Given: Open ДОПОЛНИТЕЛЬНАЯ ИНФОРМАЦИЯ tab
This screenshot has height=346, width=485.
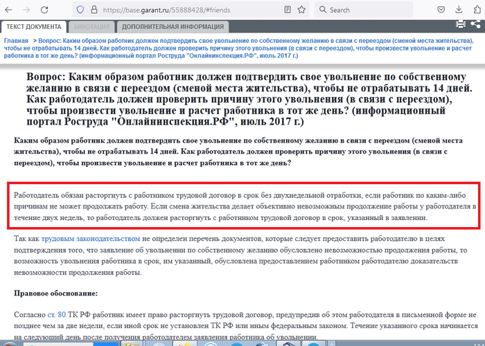Looking at the screenshot, I should (173, 26).
